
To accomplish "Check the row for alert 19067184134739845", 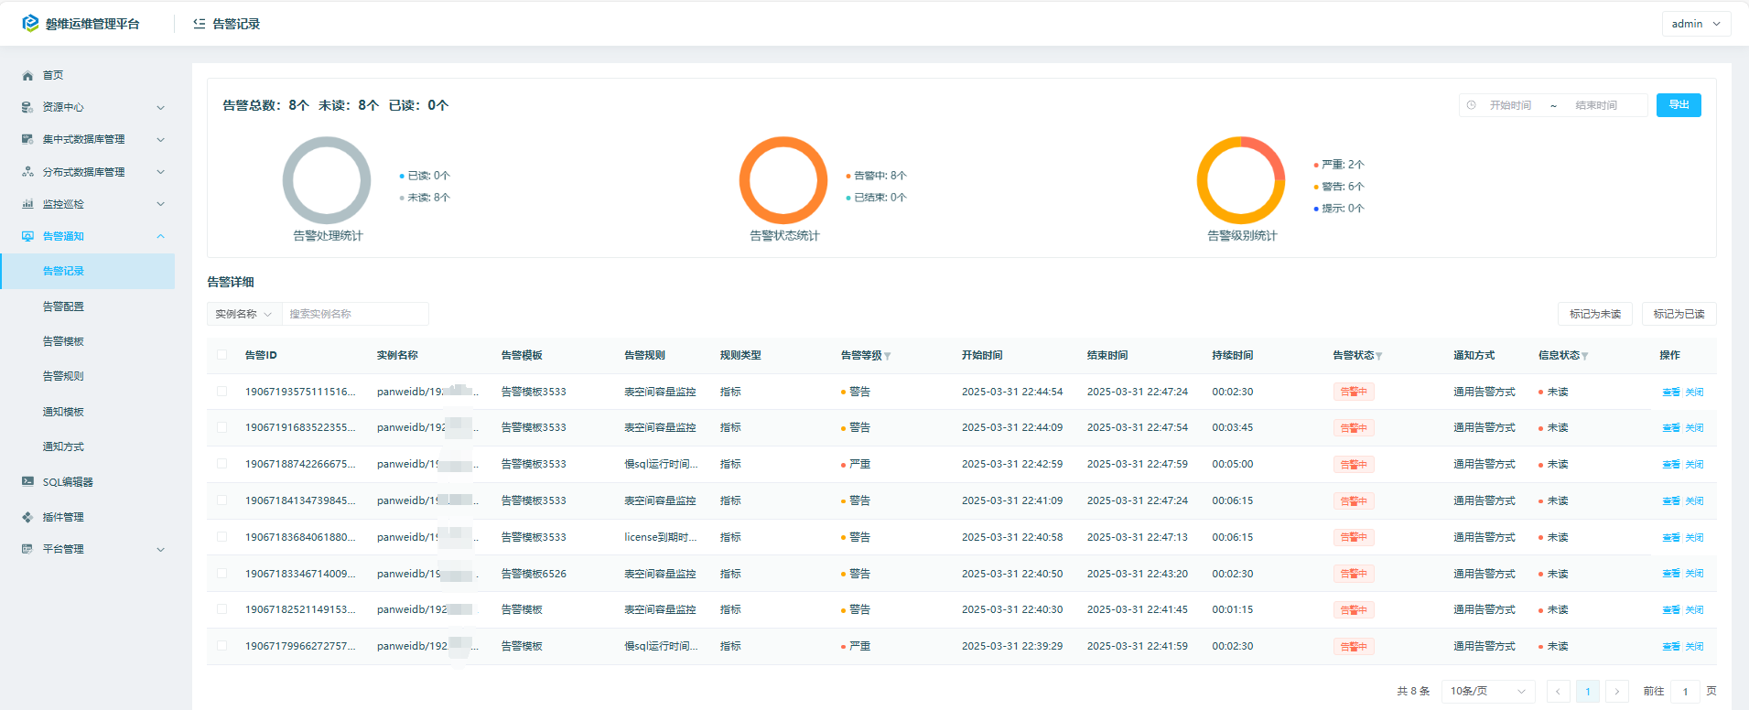I will click(222, 500).
